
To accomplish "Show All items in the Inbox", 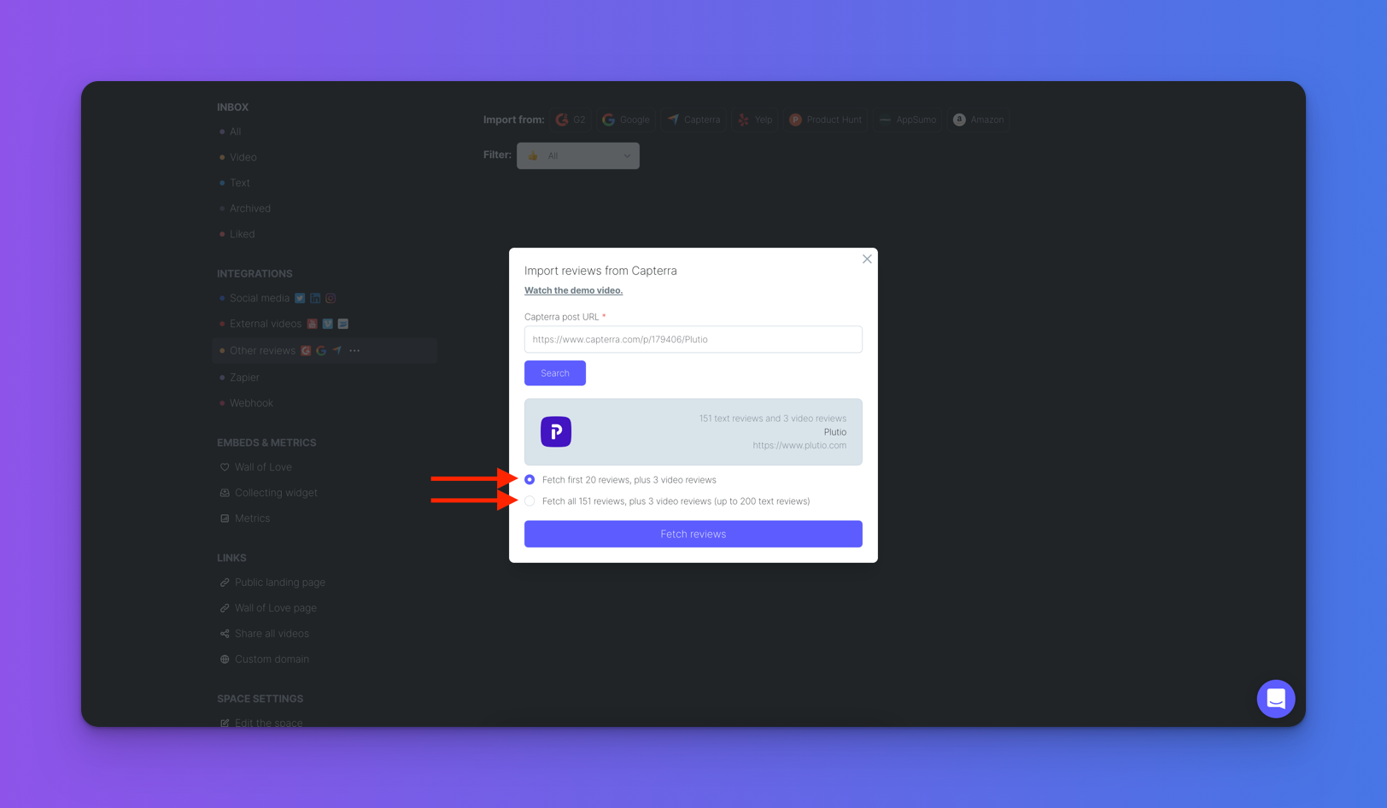I will click(236, 132).
